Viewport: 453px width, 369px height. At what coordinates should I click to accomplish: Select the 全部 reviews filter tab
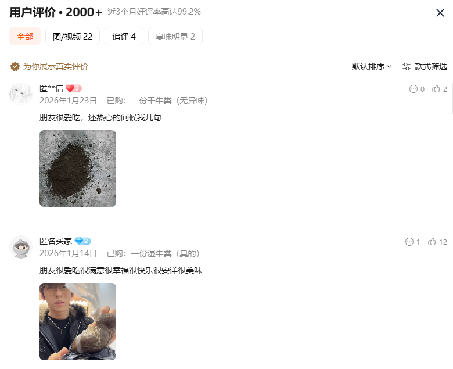25,37
